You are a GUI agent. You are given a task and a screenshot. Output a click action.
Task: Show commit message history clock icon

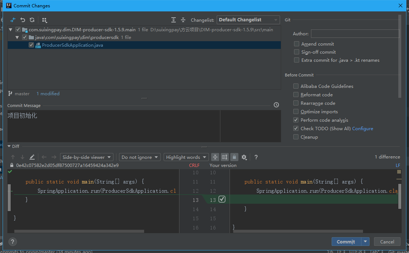tap(276, 105)
